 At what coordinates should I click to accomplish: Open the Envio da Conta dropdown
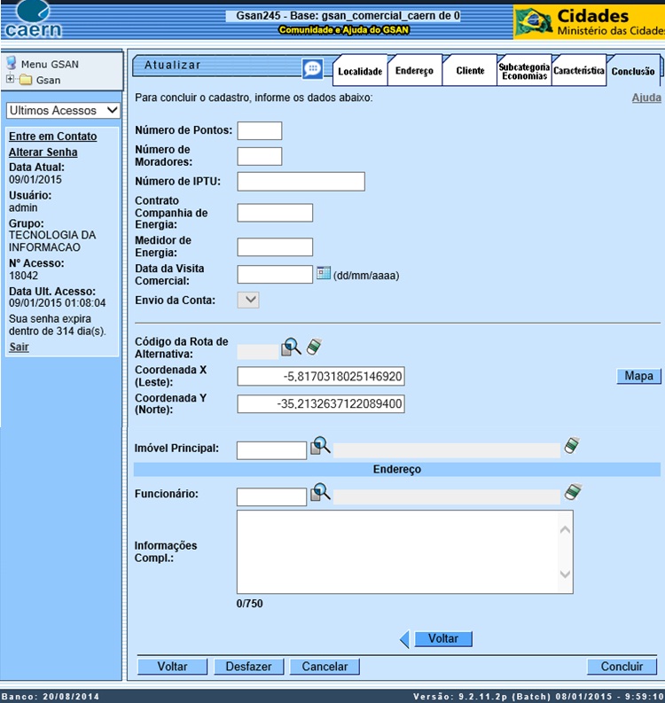tap(248, 301)
